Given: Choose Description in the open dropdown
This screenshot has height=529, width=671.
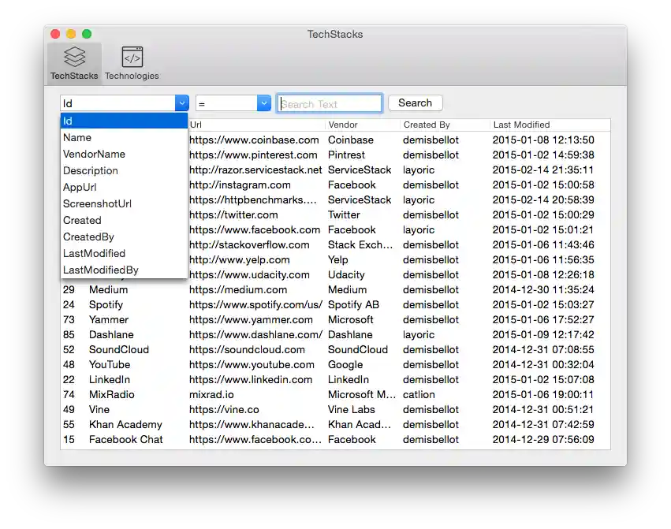Looking at the screenshot, I should pos(90,170).
